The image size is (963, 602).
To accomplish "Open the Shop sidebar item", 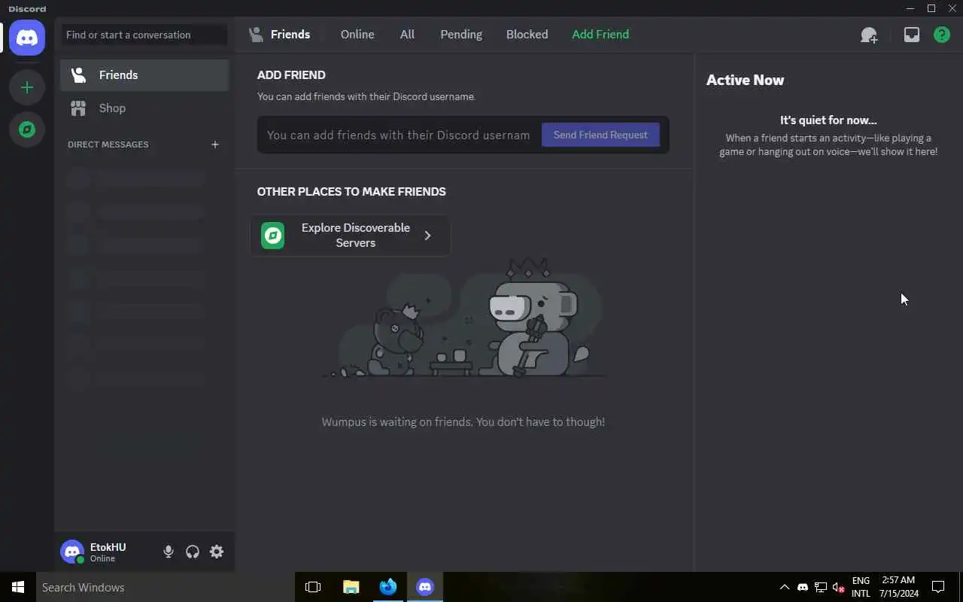I will (144, 108).
